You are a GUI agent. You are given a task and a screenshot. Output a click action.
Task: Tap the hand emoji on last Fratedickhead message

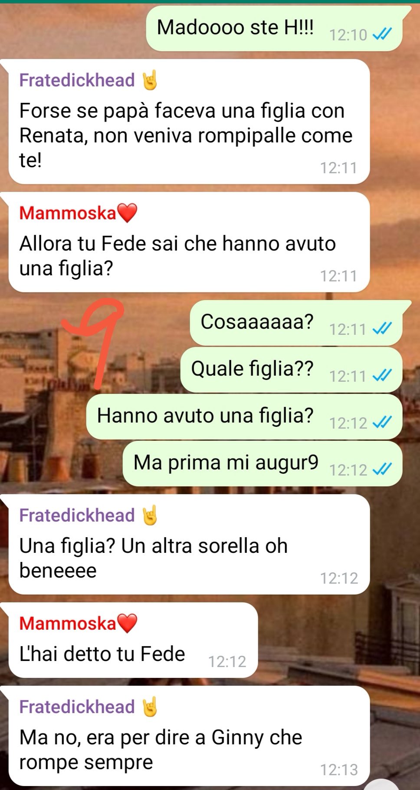tap(150, 707)
